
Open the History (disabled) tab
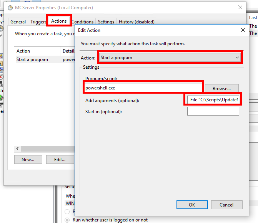pos(136,21)
